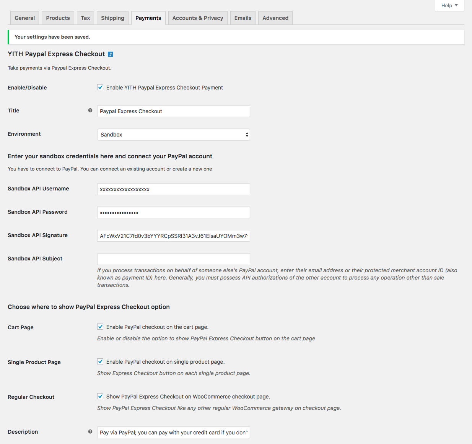Disable Show PayPal Express on checkout page
The image size is (472, 444).
pyautogui.click(x=100, y=397)
